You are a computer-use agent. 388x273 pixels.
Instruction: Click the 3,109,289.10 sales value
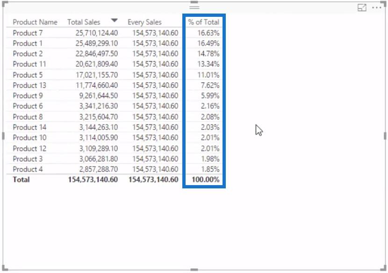[99, 149]
